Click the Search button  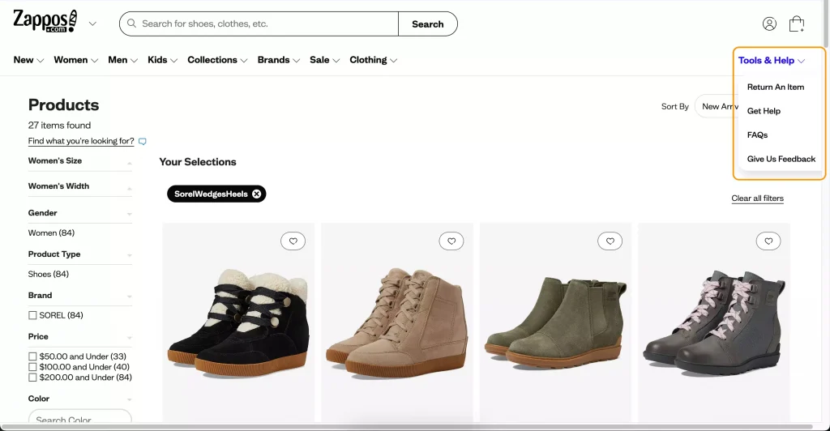428,23
